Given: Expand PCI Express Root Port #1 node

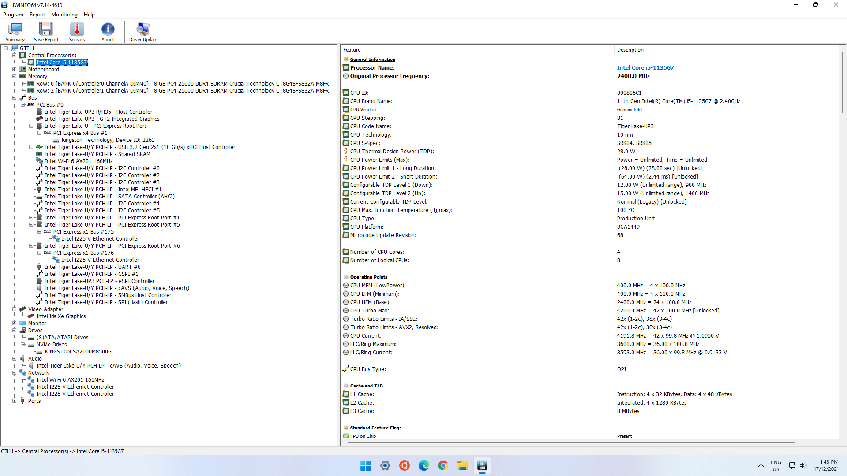Looking at the screenshot, I should click(31, 217).
